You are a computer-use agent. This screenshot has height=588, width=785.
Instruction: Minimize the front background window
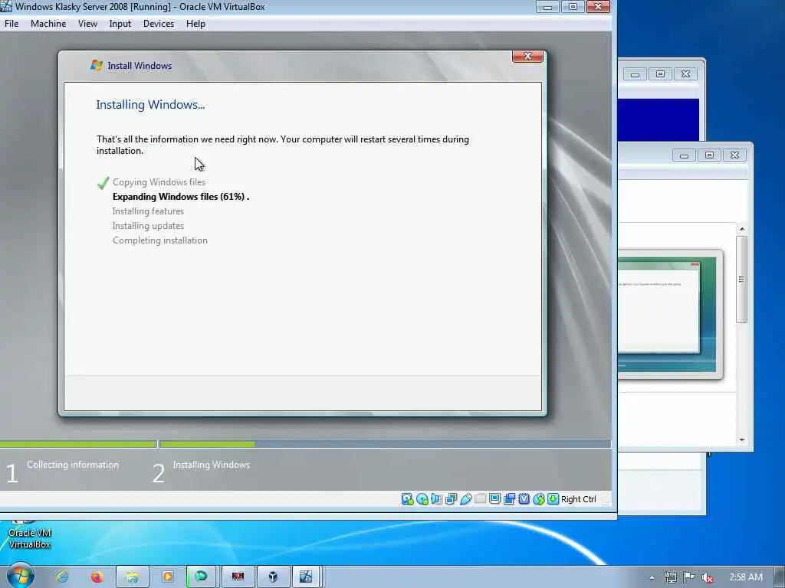(x=684, y=155)
